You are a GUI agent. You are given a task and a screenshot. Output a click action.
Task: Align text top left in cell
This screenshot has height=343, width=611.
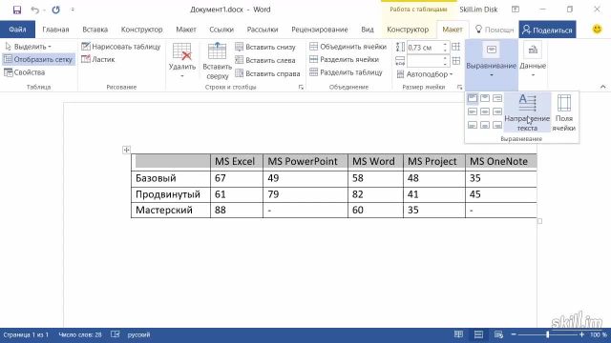coord(473,99)
